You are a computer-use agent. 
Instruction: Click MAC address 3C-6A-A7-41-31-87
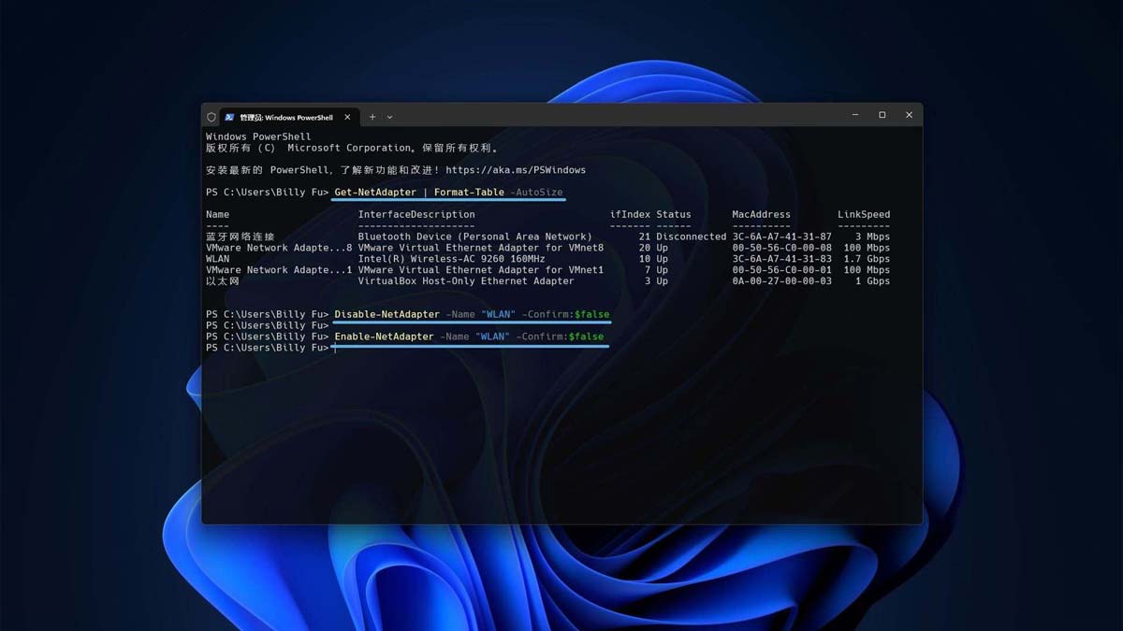(x=781, y=237)
